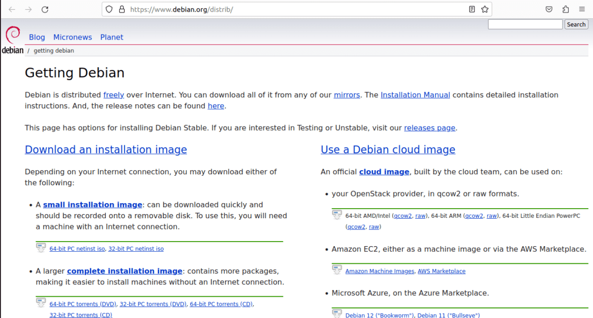Open the Firefox hamburger application menu
The width and height of the screenshot is (593, 318).
(582, 9)
